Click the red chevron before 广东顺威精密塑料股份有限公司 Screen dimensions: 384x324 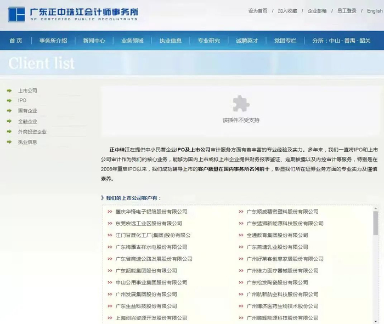coord(241,212)
